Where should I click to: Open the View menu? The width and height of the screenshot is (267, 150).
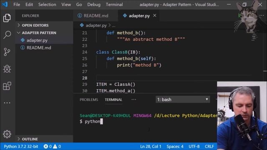[66, 5]
